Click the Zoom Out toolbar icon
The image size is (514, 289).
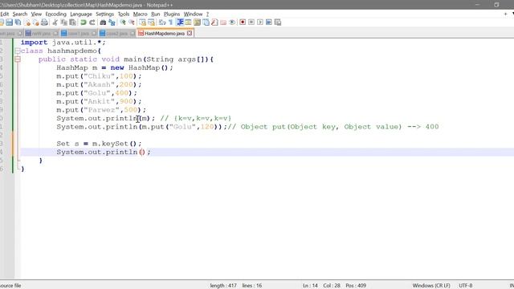pyautogui.click(x=132, y=22)
